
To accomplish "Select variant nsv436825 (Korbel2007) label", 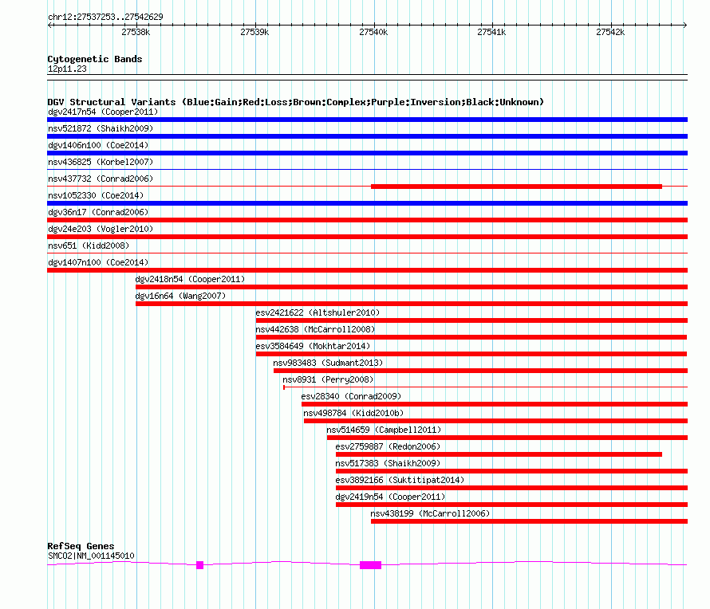I will click(101, 162).
